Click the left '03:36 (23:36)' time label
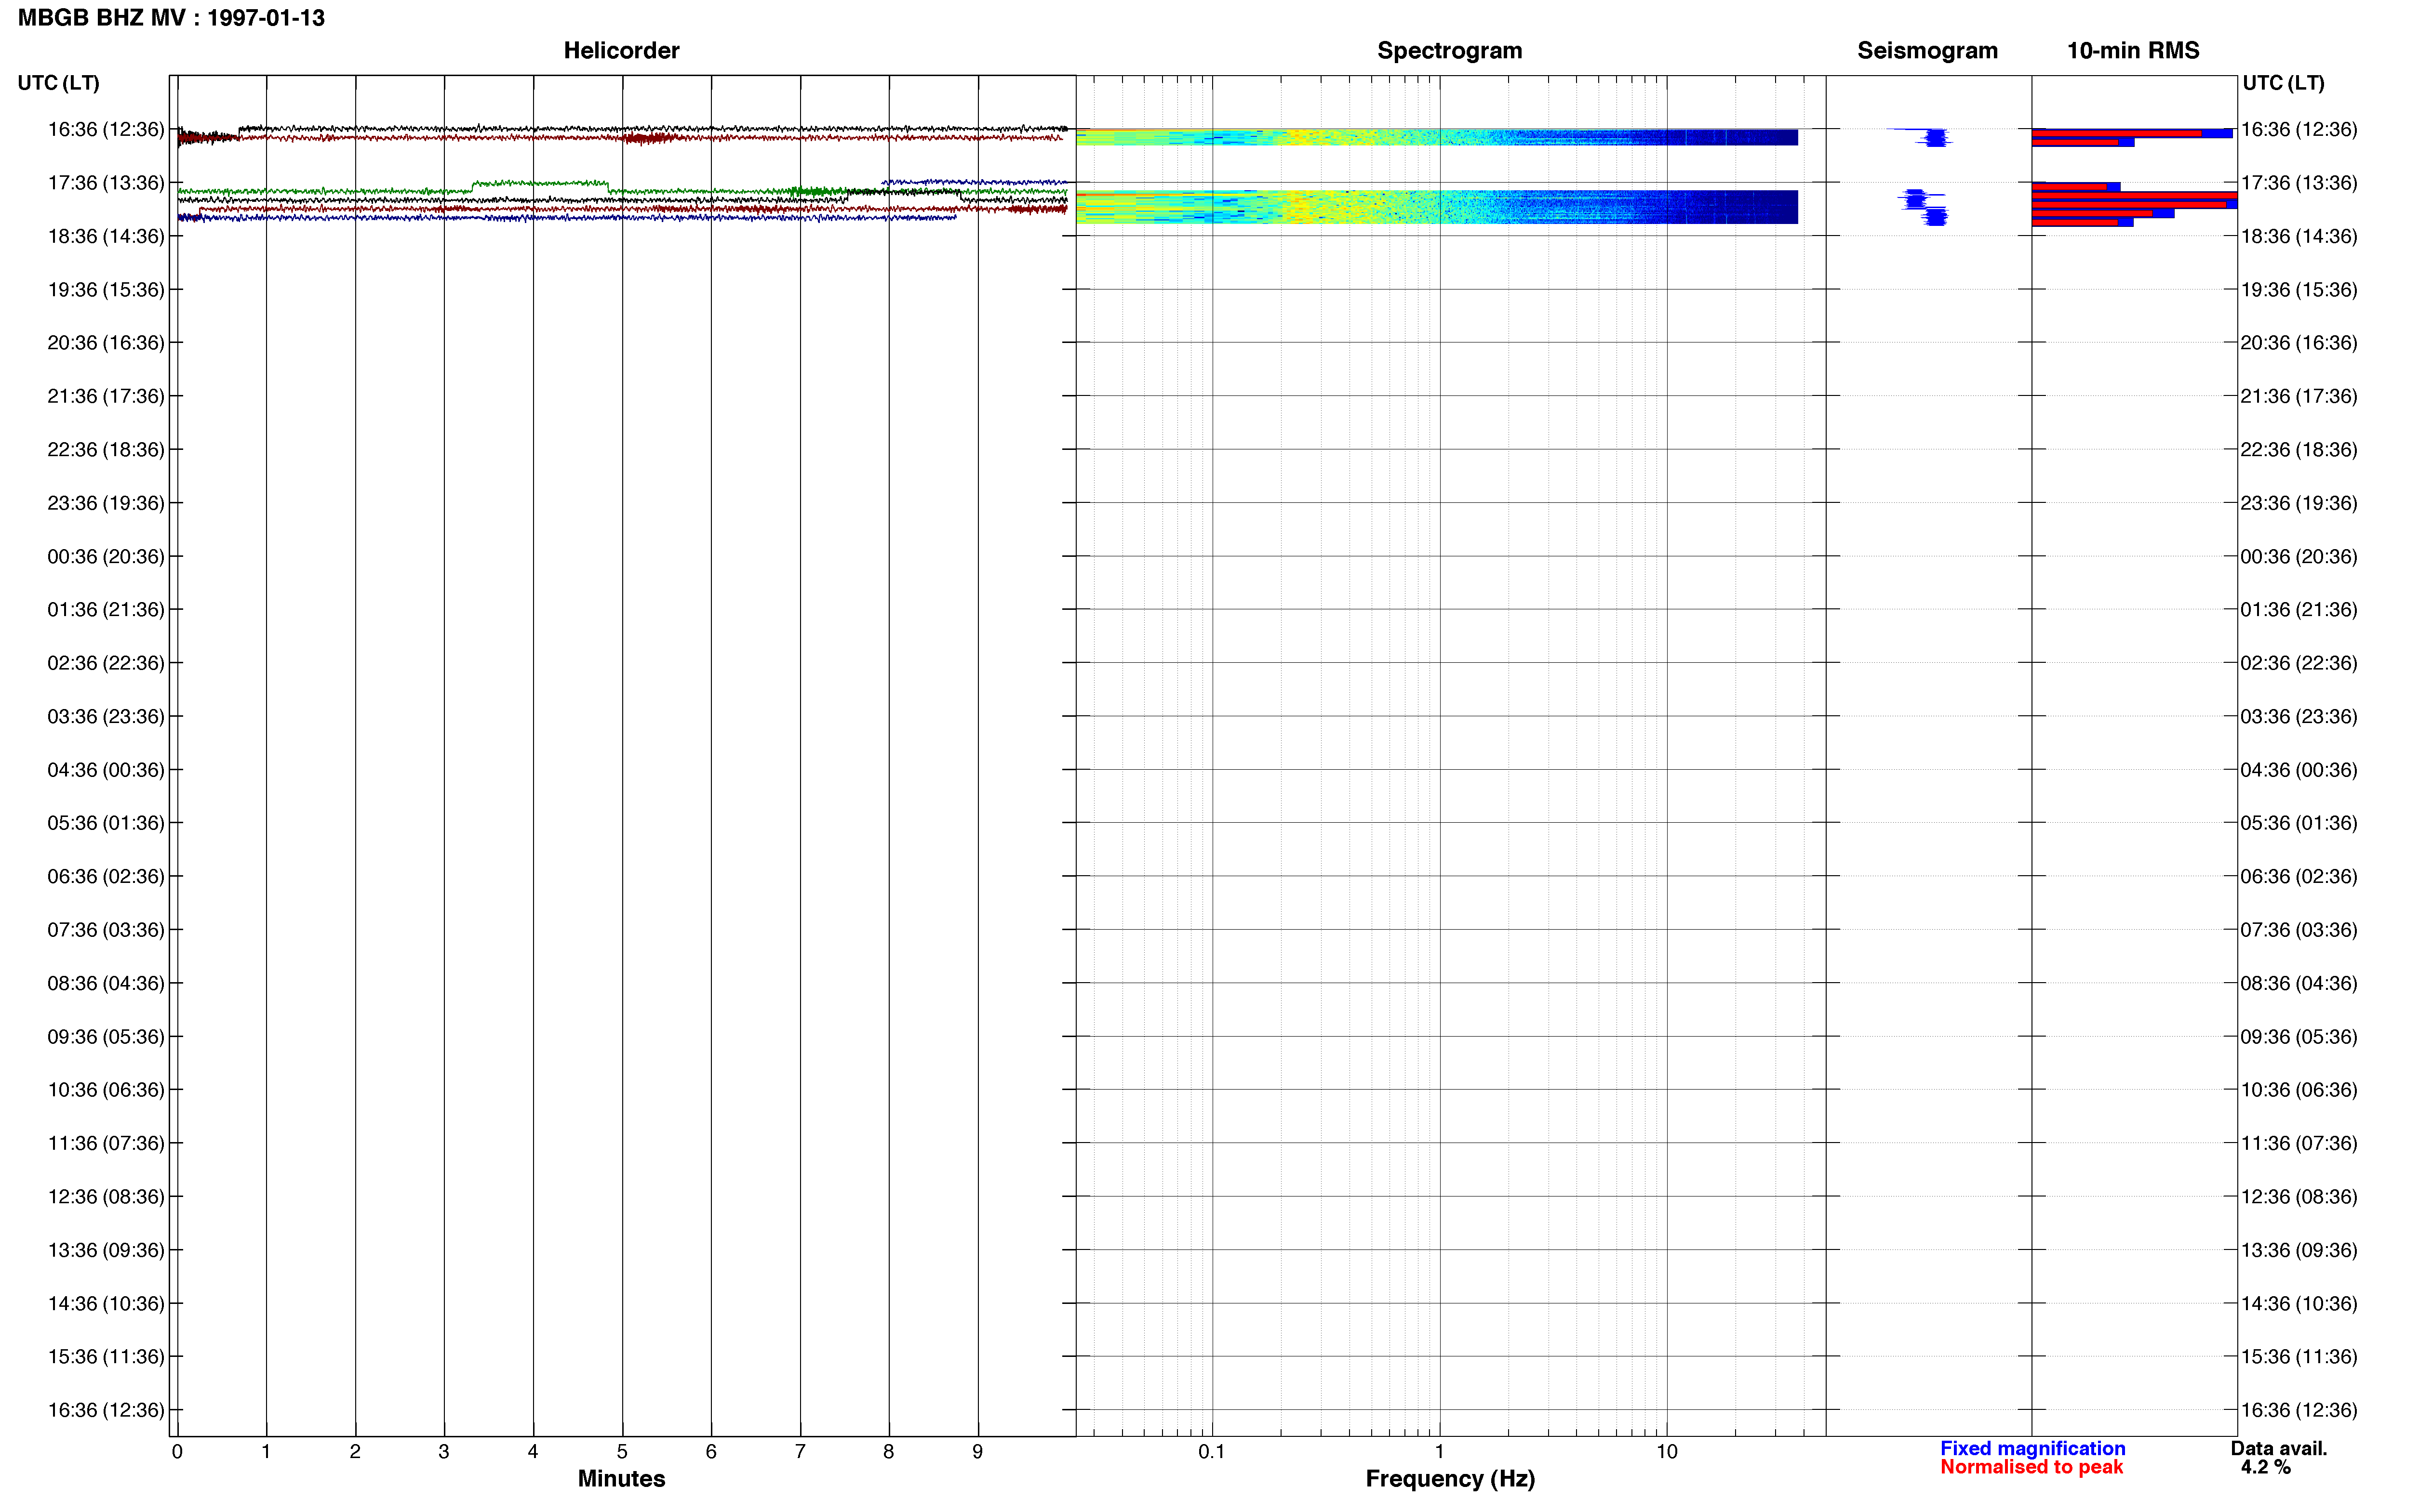The image size is (2419, 1512). [x=106, y=716]
